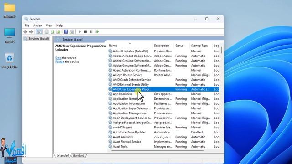Click the Start Service play icon
Image resolution: width=292 pixels, height=164 pixels.
80,31
